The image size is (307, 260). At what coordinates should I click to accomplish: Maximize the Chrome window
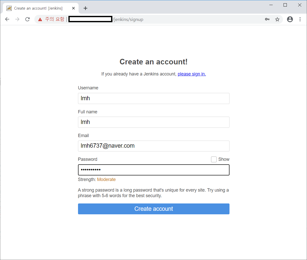(x=285, y=5)
